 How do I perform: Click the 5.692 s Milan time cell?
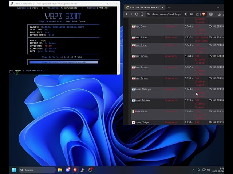189,111
